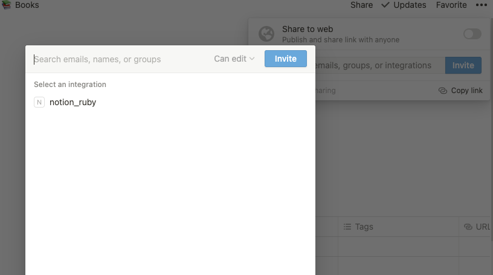Viewport: 493px width, 275px height.
Task: Click the Share to web label
Action: [x=307, y=29]
